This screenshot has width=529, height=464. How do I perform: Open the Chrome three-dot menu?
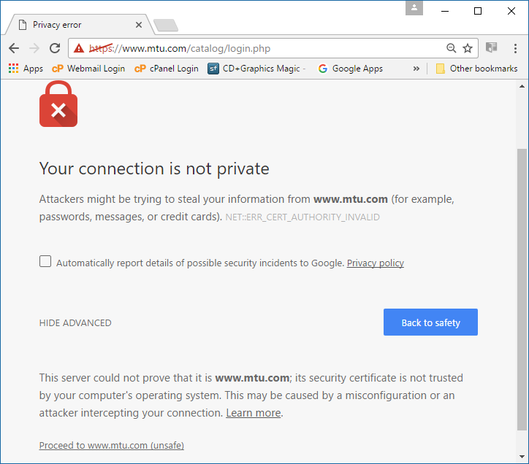[514, 48]
